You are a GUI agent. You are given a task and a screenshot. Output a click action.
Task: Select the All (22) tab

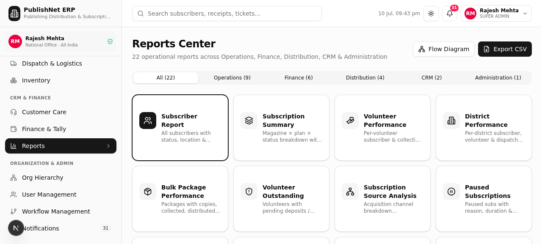click(166, 78)
